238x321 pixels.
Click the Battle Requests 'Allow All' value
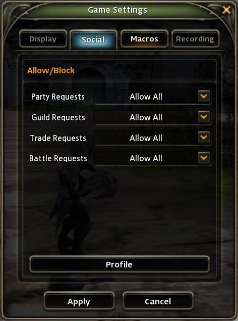(x=146, y=158)
